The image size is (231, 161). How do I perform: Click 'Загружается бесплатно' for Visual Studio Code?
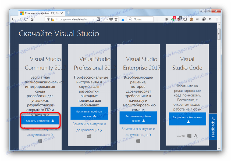coord(187,119)
